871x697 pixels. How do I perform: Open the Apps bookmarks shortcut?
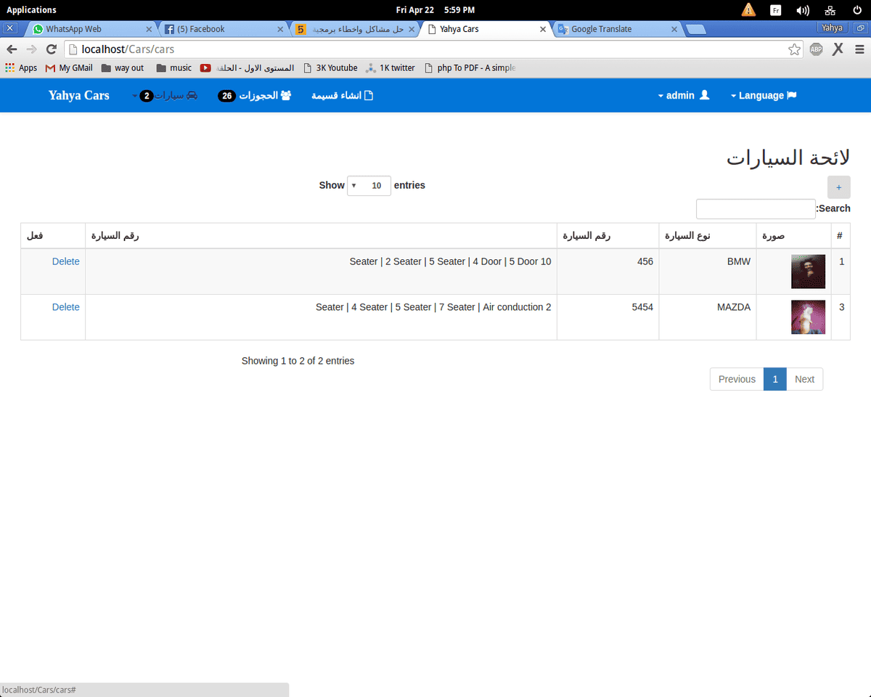pyautogui.click(x=21, y=68)
